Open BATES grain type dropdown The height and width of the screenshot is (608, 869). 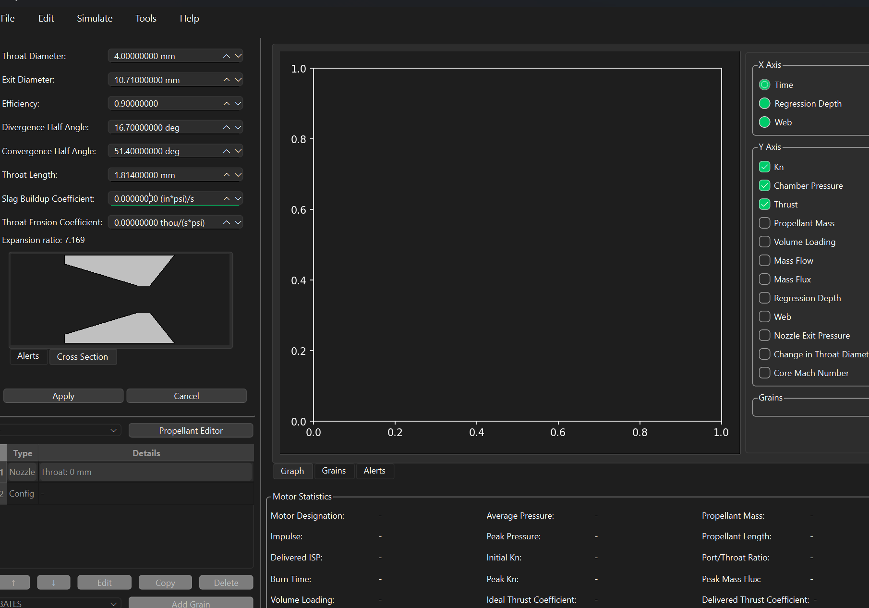[60, 604]
